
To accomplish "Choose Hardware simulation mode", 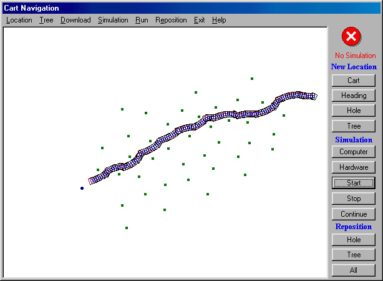I will tap(354, 167).
